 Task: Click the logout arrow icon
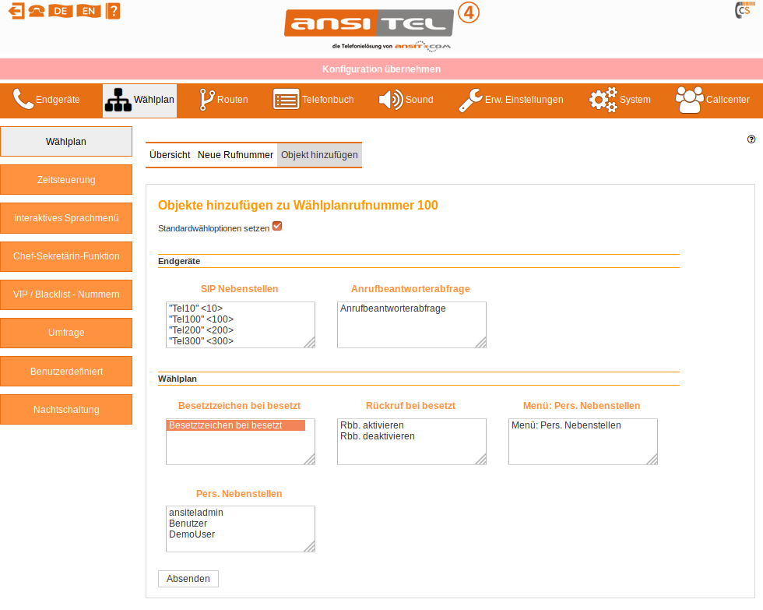[16, 11]
